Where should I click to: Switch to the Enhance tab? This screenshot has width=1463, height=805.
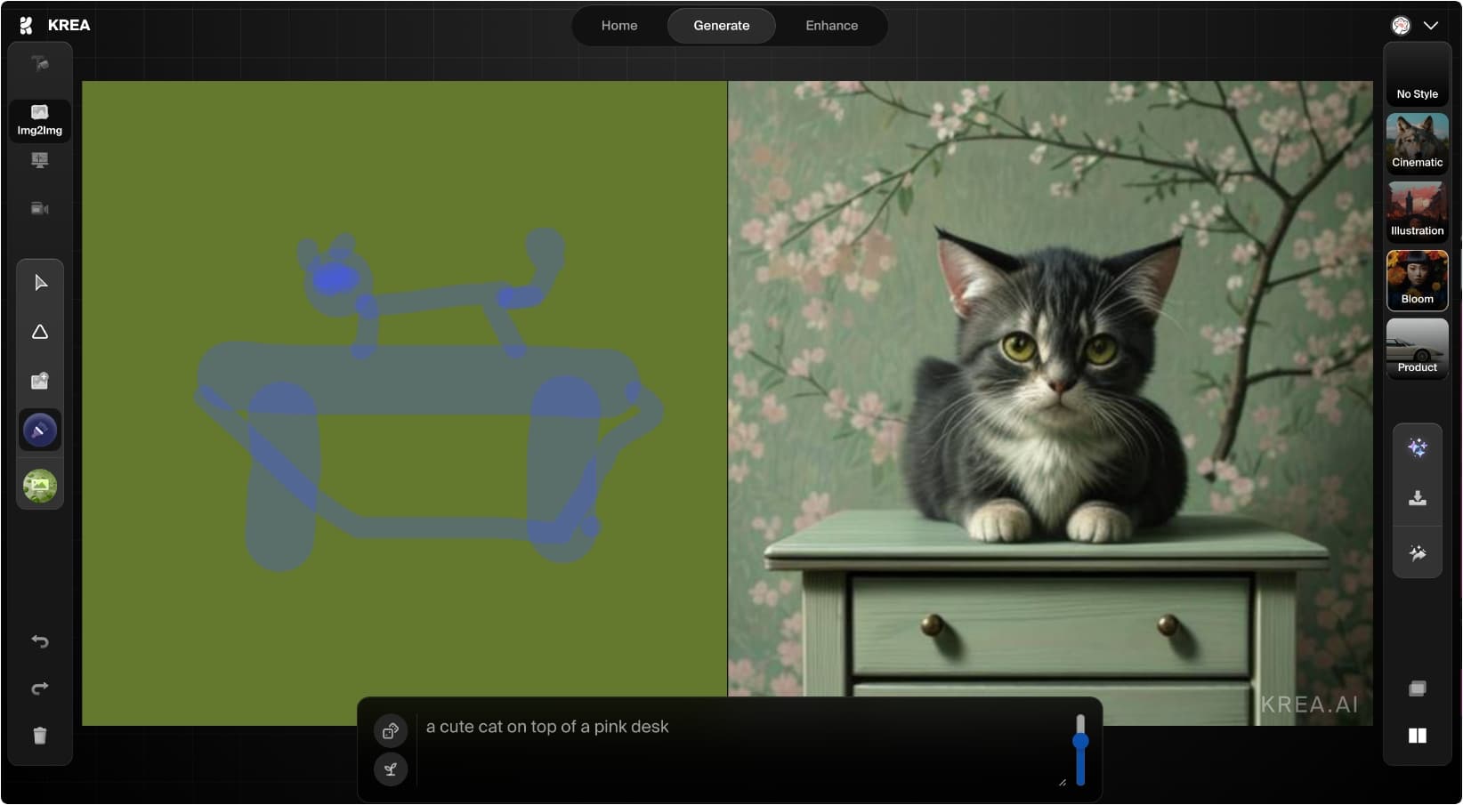pyautogui.click(x=831, y=26)
